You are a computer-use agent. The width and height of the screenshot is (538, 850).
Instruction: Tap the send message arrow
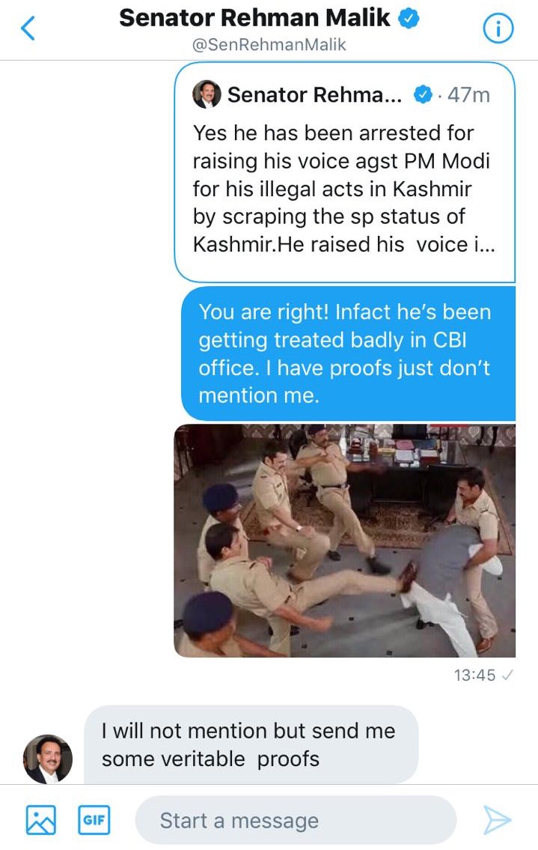click(x=497, y=819)
